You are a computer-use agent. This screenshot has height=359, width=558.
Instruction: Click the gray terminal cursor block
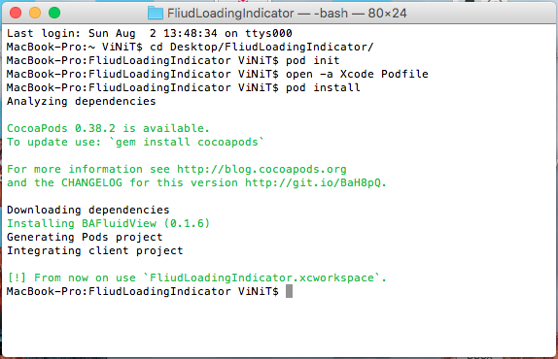289,291
